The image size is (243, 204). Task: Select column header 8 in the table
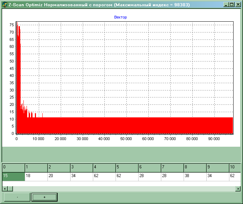(195, 168)
